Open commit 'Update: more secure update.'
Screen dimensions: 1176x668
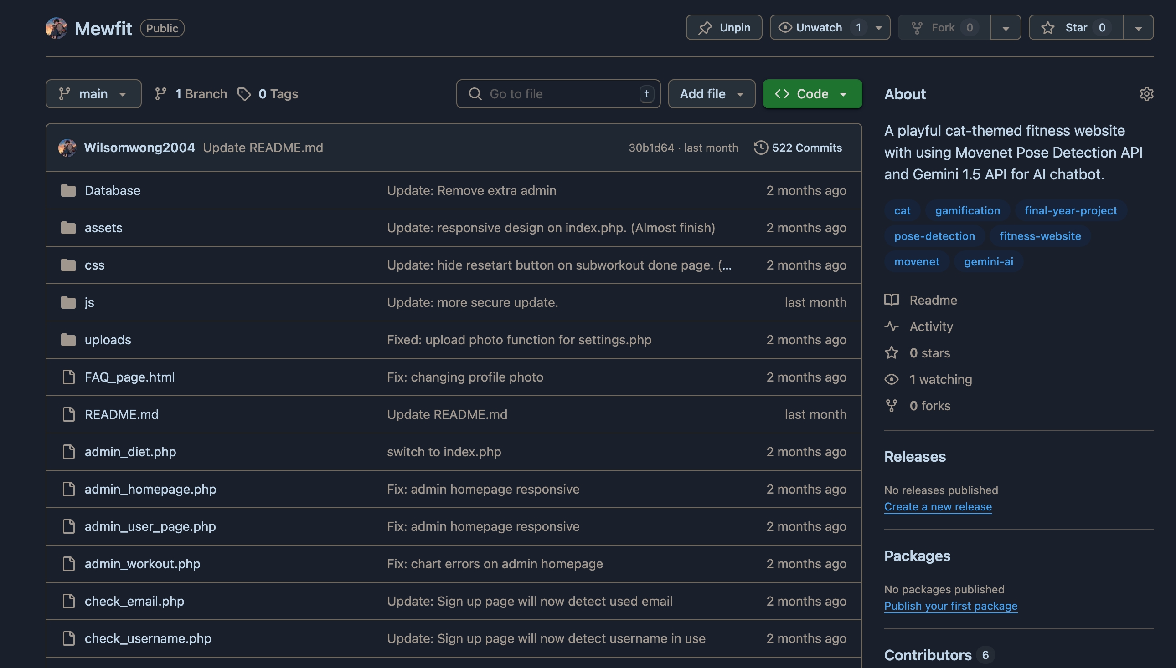(x=473, y=302)
